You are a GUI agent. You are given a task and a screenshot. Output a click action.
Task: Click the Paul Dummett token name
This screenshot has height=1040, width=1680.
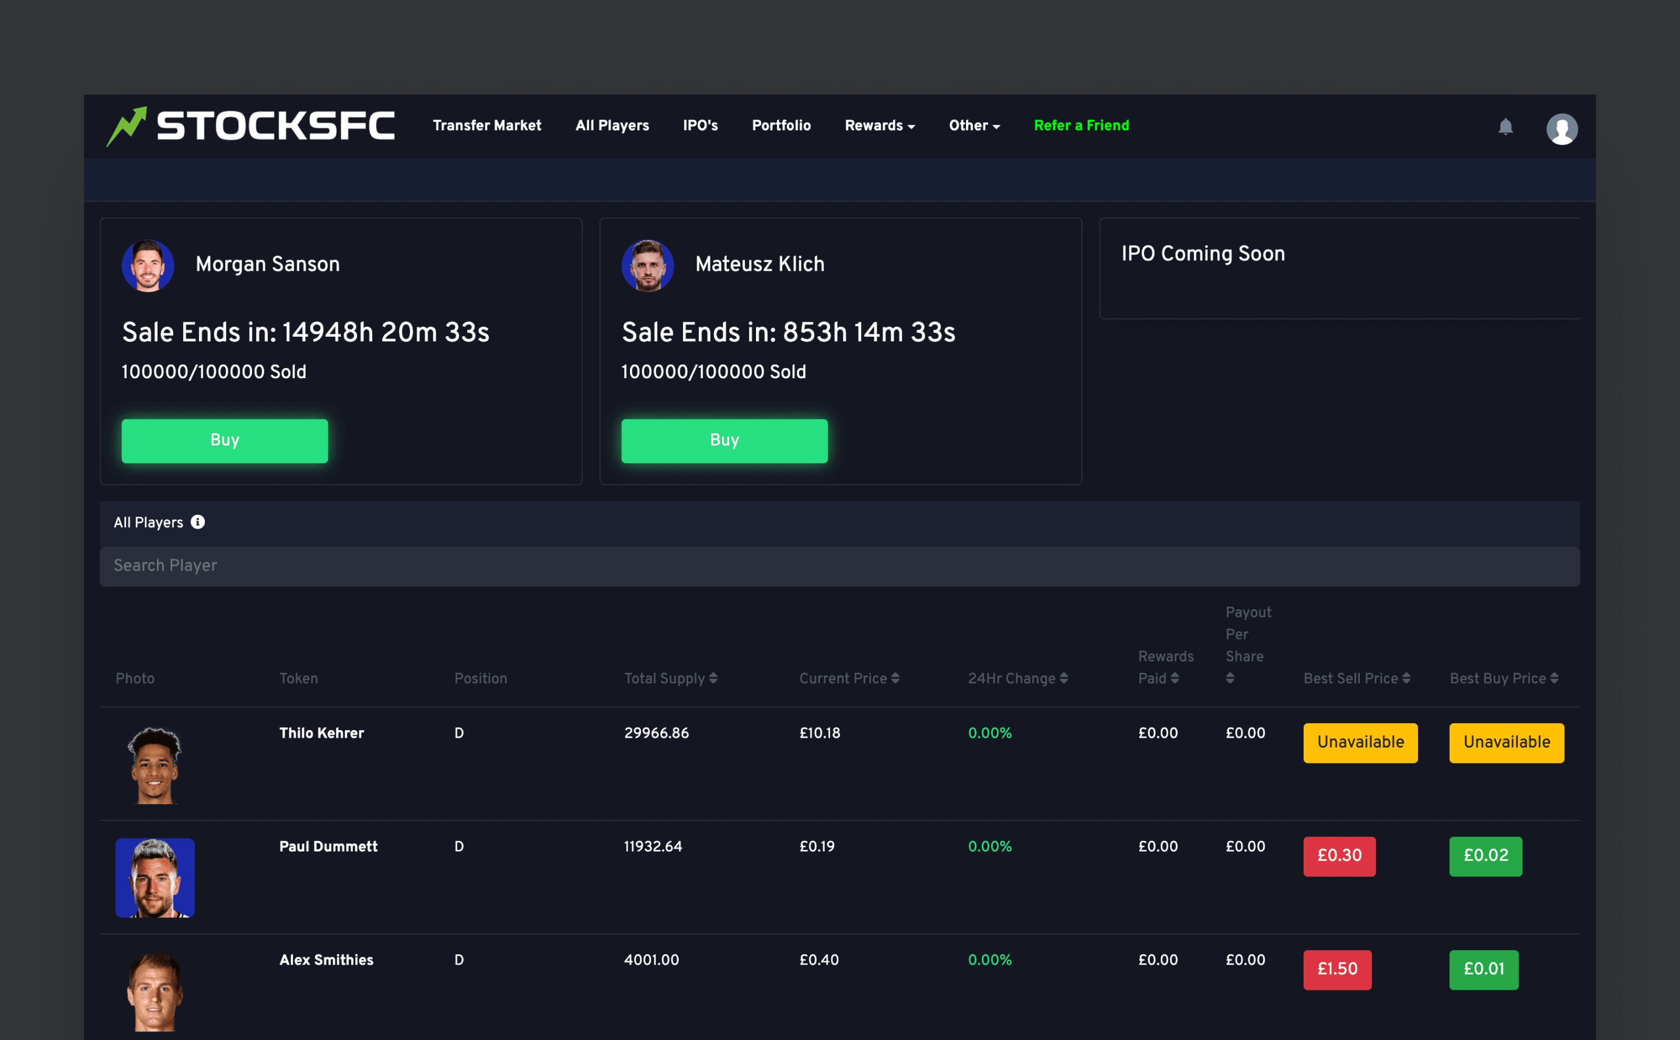pos(328,847)
